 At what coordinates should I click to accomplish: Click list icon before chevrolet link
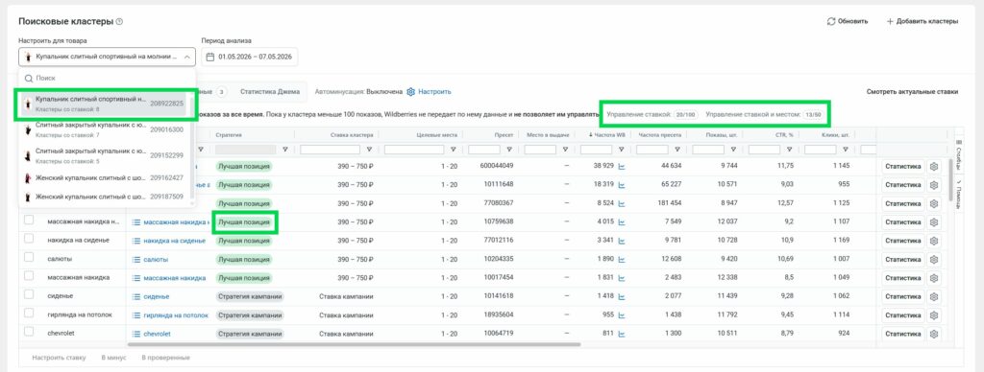tap(136, 334)
